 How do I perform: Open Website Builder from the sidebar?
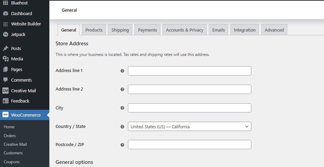[26, 24]
